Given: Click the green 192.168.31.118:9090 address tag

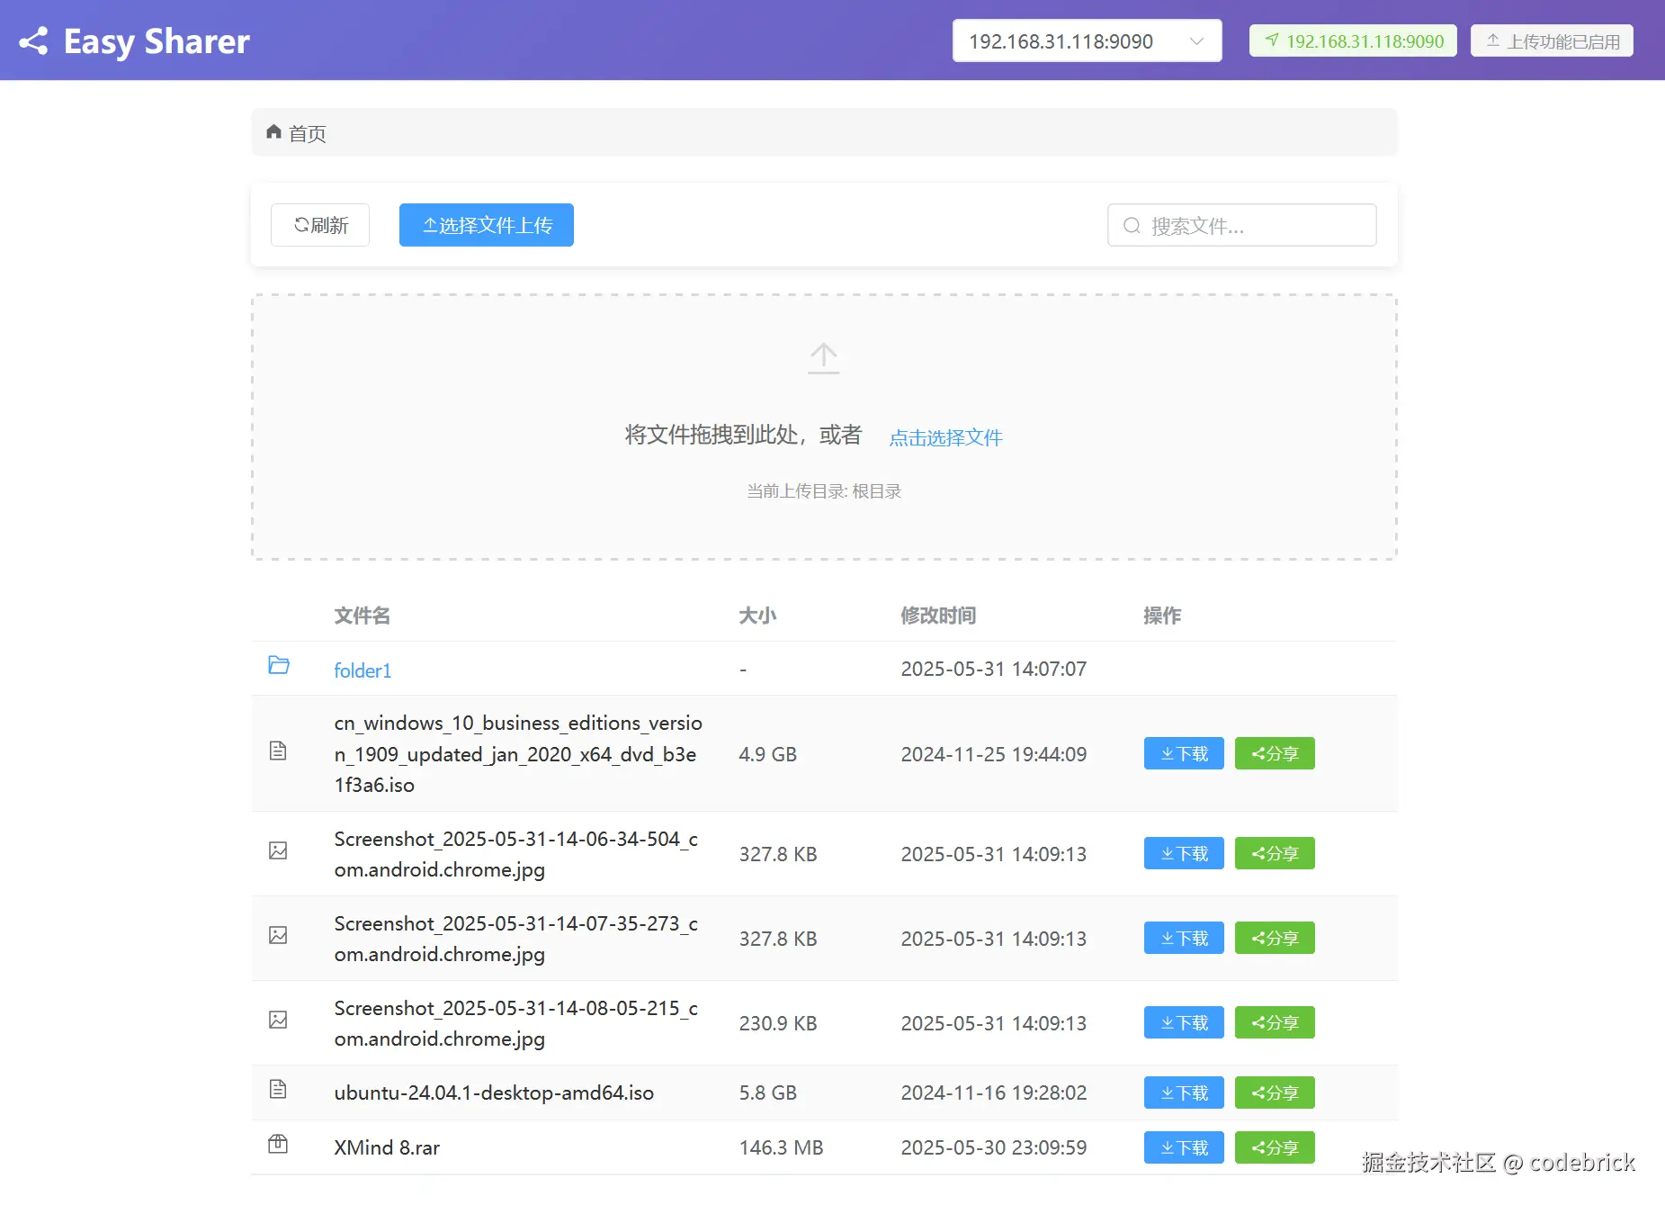Looking at the screenshot, I should click(1353, 41).
